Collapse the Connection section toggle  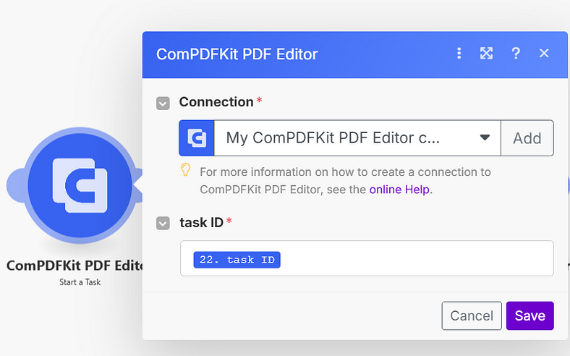pos(163,103)
